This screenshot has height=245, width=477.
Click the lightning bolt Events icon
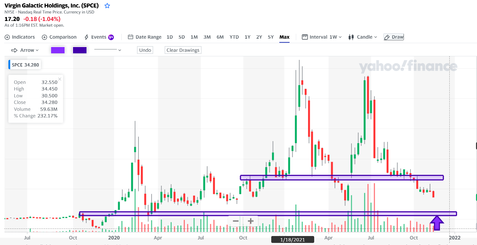coord(87,37)
